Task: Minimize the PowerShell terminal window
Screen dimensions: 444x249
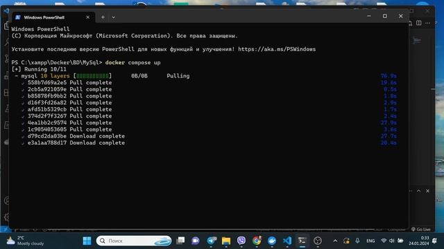Action: 369,16
